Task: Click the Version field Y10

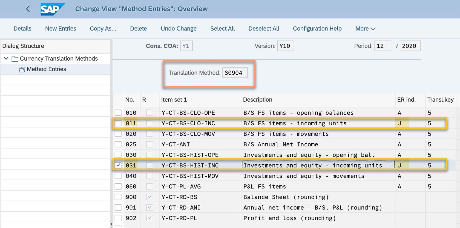Action: [x=286, y=46]
